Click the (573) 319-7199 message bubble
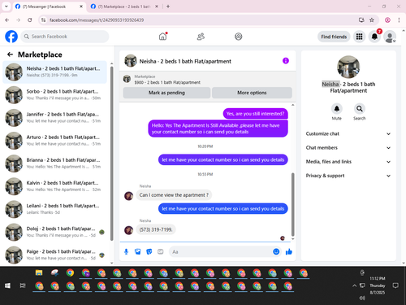The image size is (406, 305). click(156, 229)
